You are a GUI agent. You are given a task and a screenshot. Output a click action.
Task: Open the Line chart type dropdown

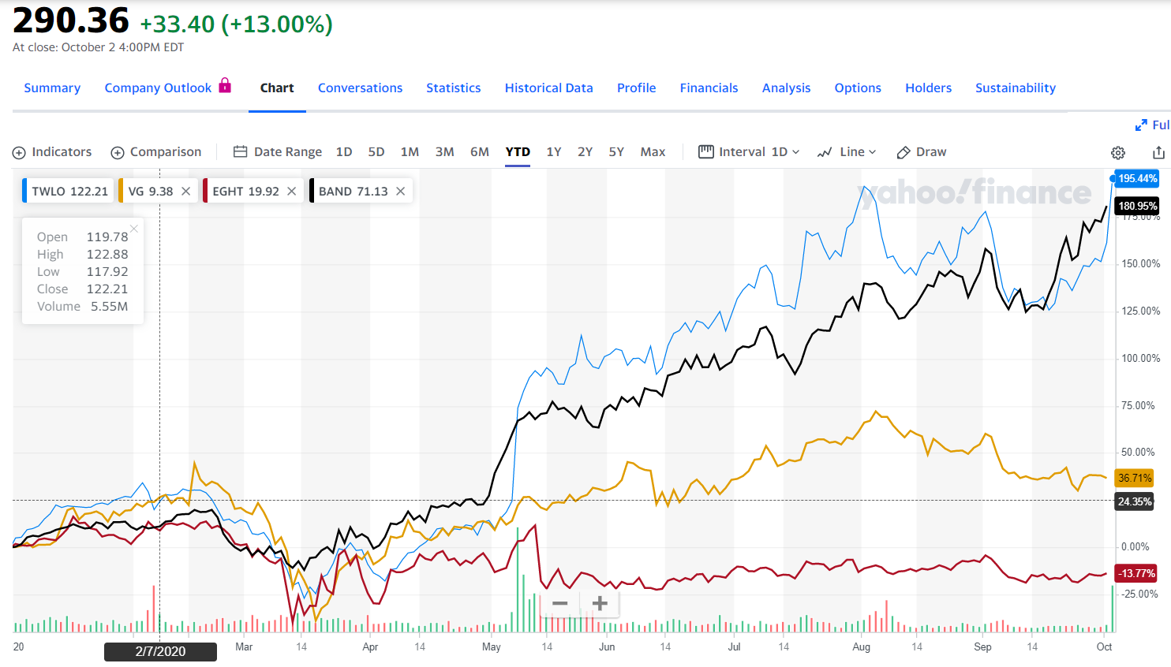coord(847,152)
